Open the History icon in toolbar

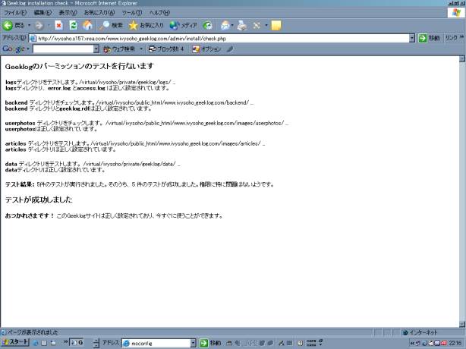(207, 26)
